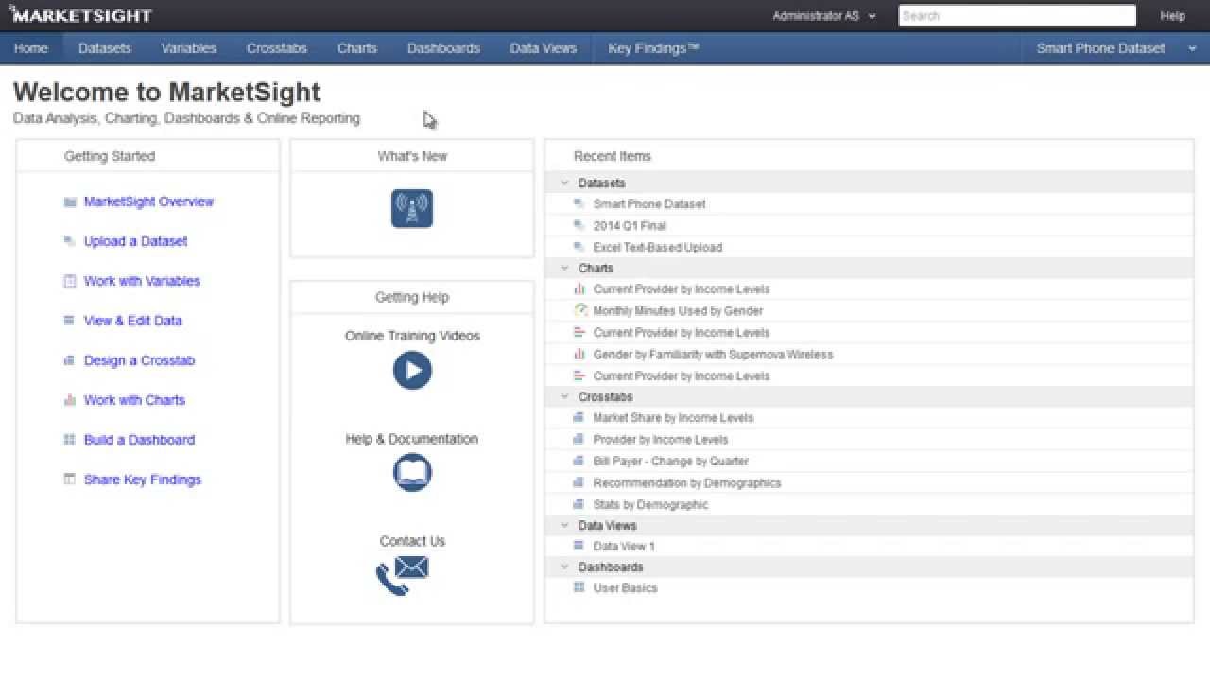Image resolution: width=1210 pixels, height=681 pixels.
Task: Click the Help link in the header
Action: point(1173,16)
